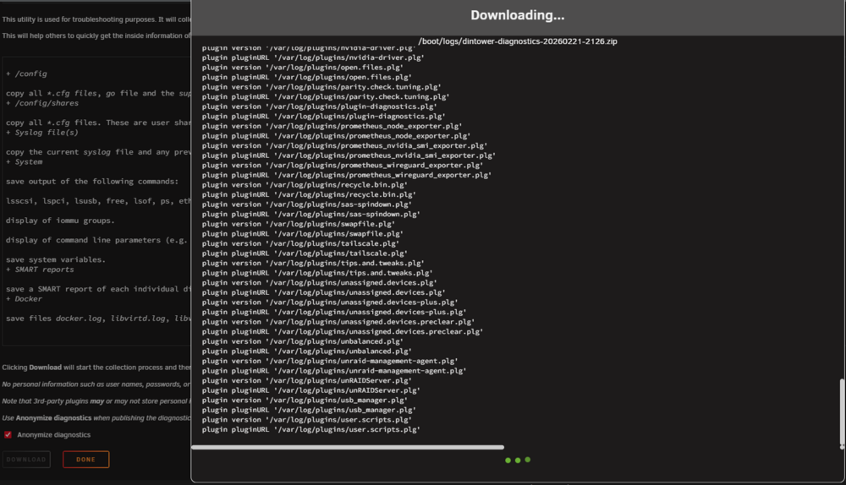Click log line version swapfile.plg
Viewport: 846px width, 485px height.
299,224
